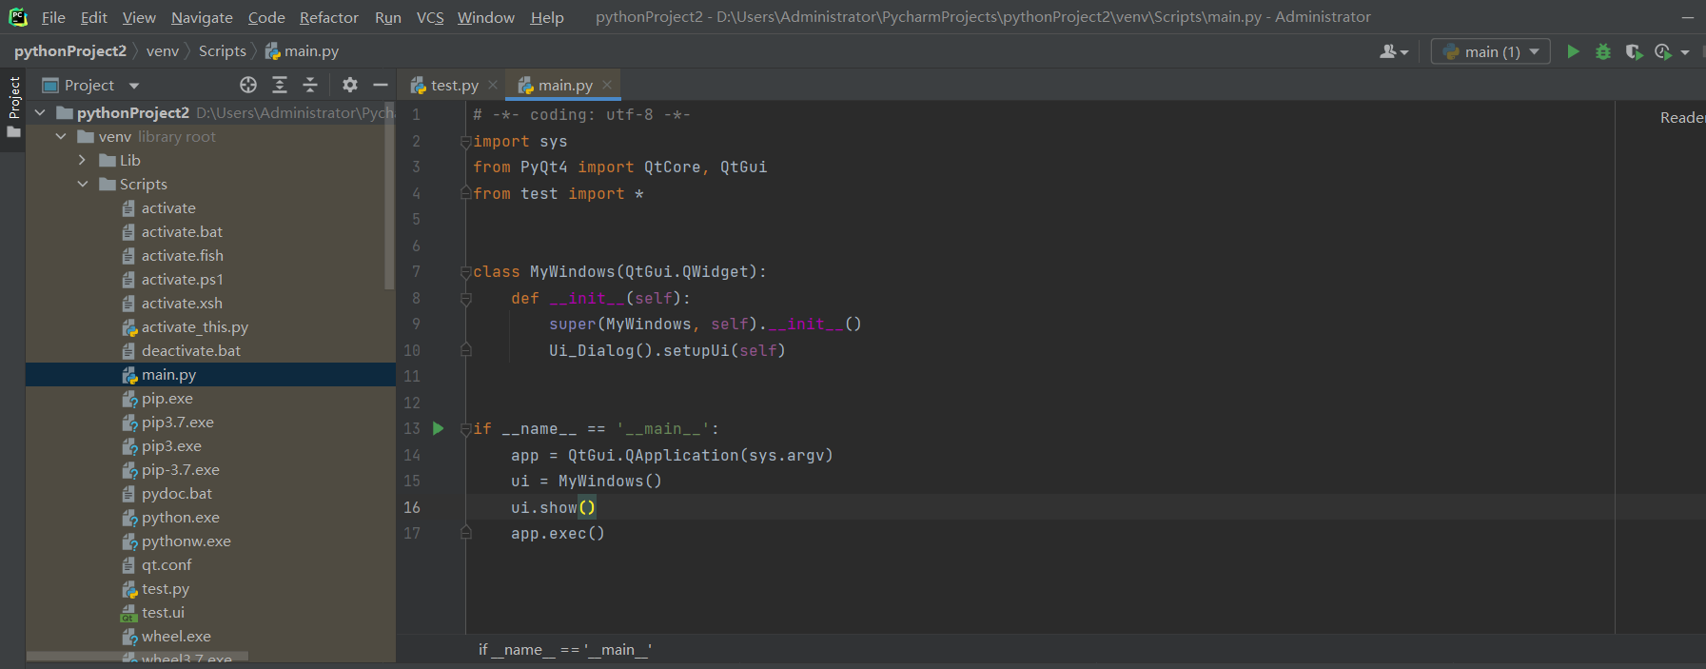
Task: Fold the __init__ method at line 8
Action: pyautogui.click(x=466, y=299)
